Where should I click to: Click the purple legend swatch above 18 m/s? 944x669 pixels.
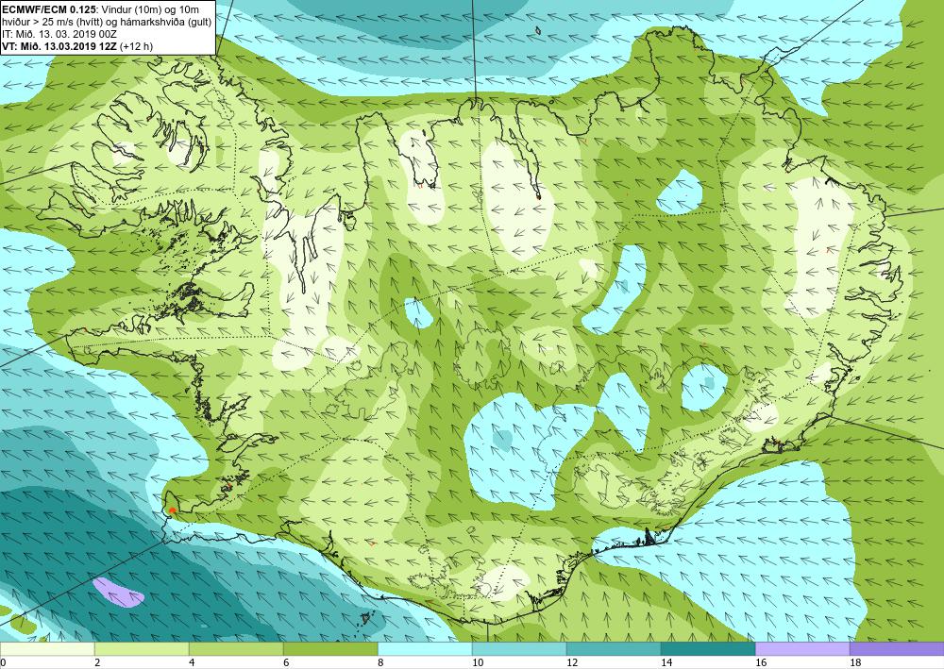pyautogui.click(x=897, y=648)
